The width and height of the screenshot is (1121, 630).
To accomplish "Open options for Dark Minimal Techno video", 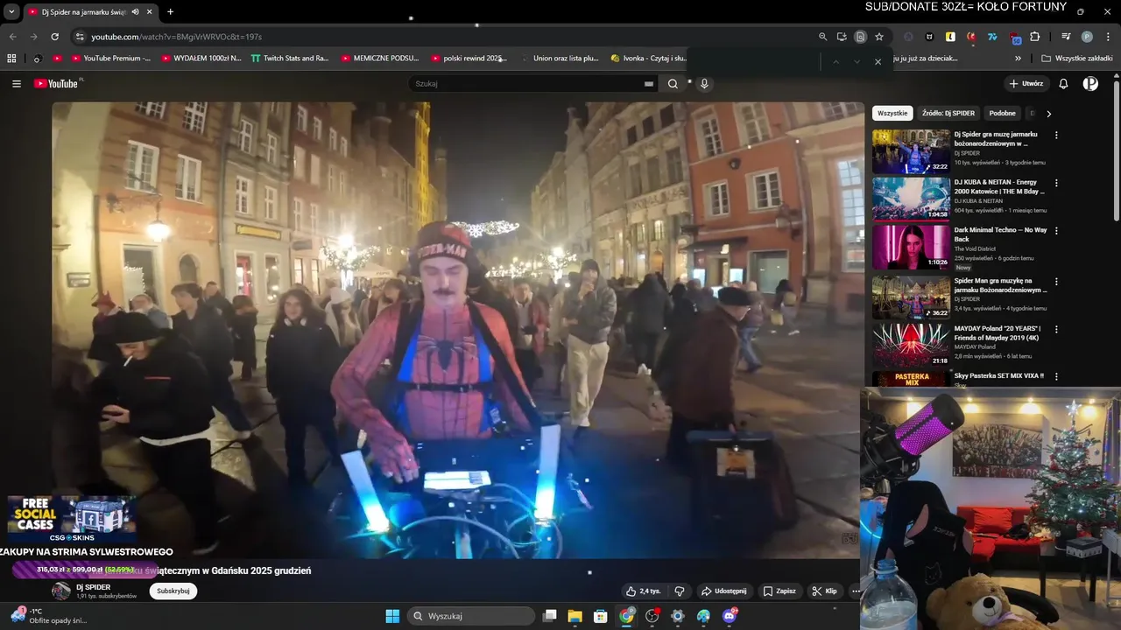I will tap(1056, 231).
